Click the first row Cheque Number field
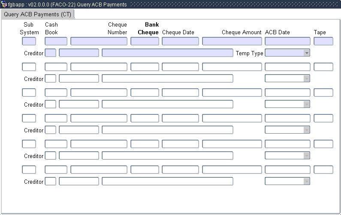The width and height of the screenshot is (341, 215). click(x=99, y=42)
